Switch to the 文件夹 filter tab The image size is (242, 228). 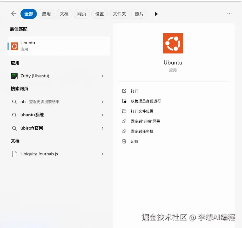(x=119, y=14)
